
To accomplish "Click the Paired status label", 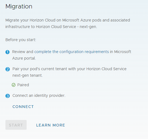I will [x=23, y=85].
